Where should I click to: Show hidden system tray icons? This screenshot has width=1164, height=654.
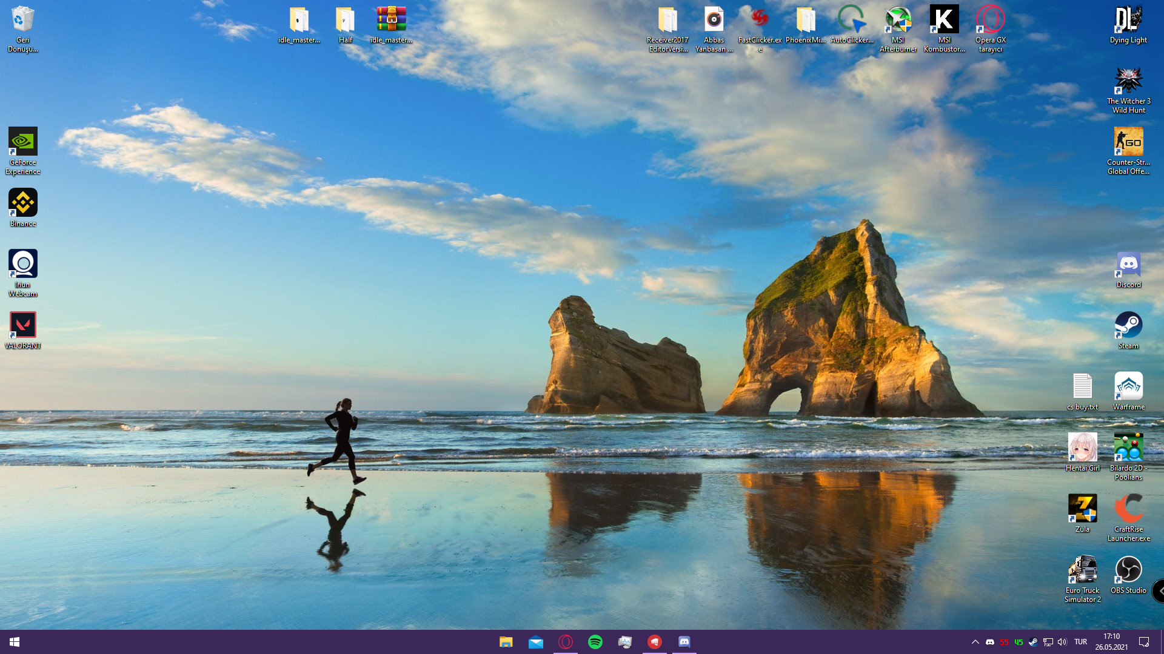[975, 642]
